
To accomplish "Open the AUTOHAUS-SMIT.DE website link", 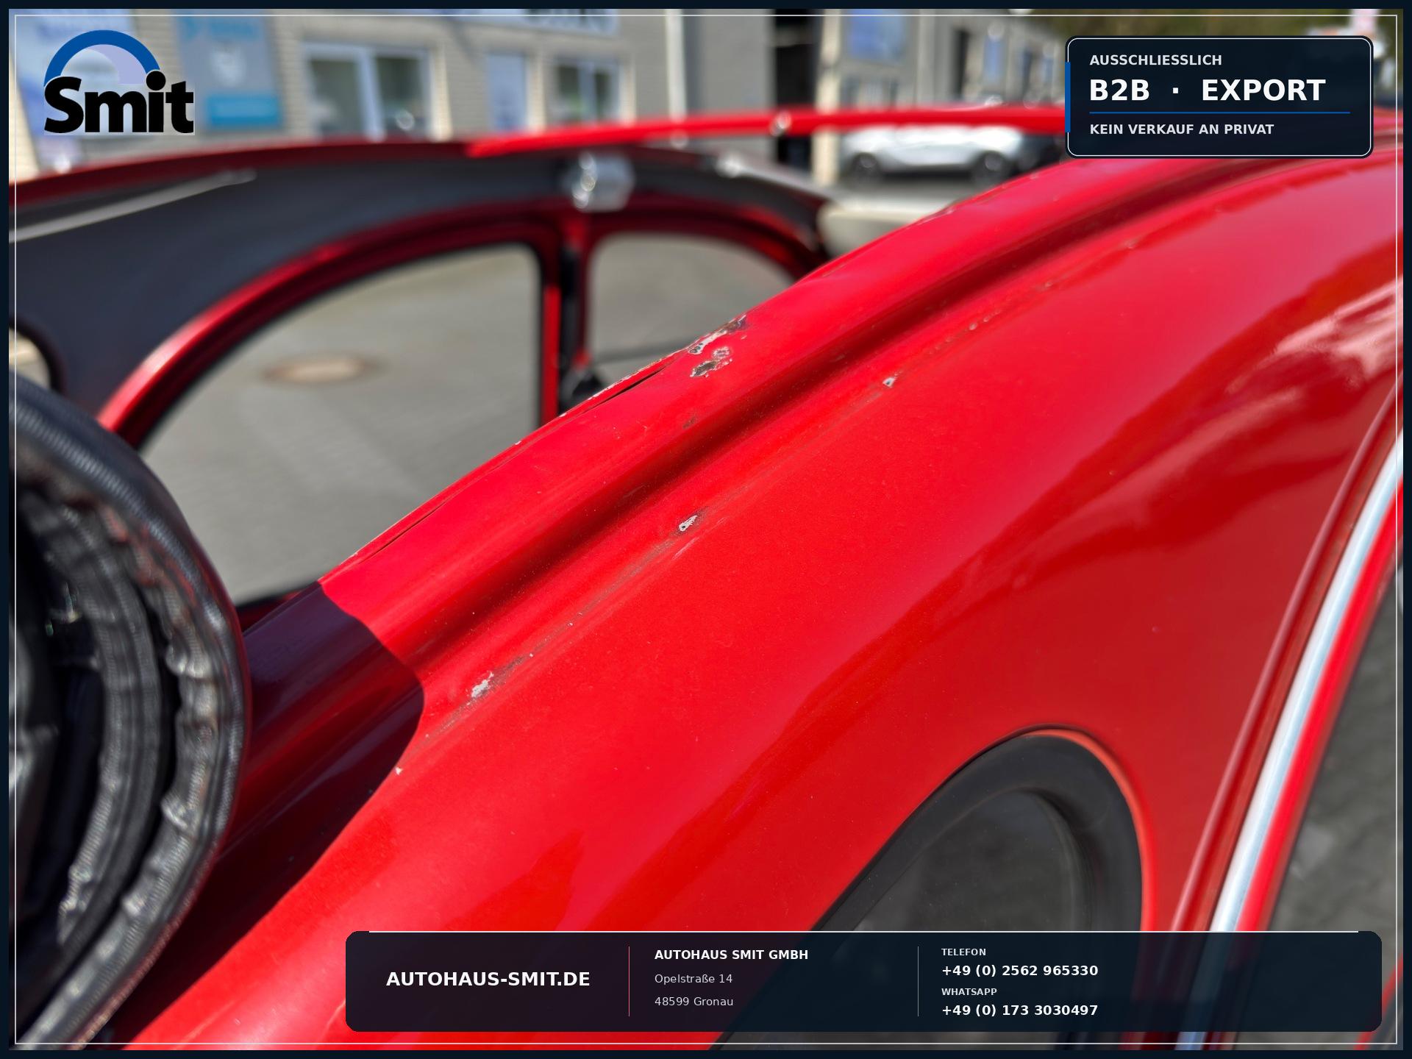I will 488,980.
